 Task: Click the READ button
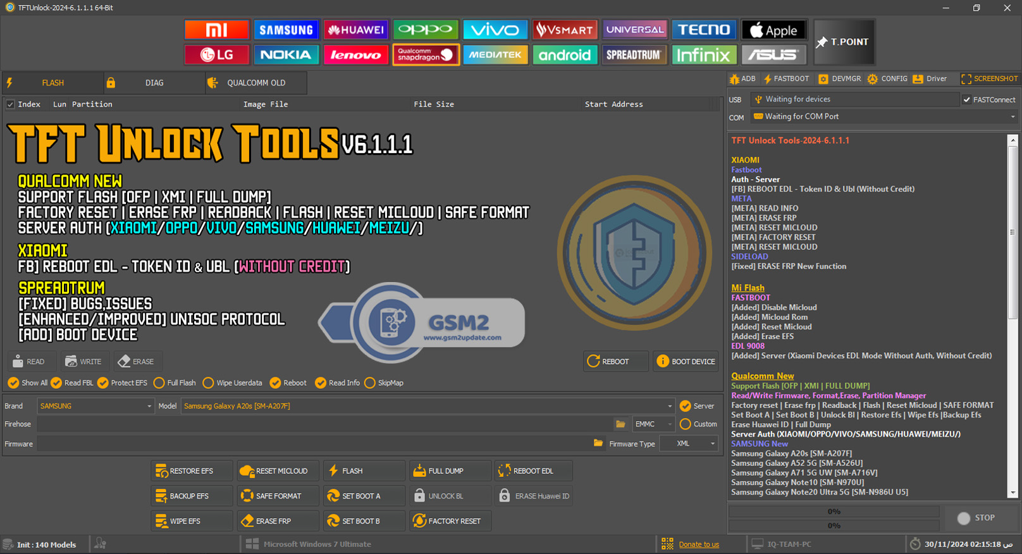[x=32, y=362]
